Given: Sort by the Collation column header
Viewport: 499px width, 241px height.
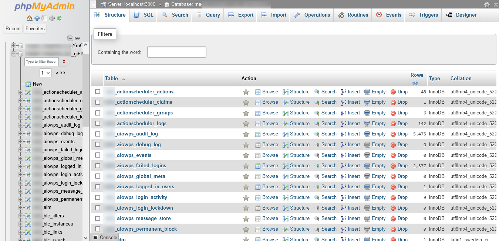Looking at the screenshot, I should (x=461, y=78).
